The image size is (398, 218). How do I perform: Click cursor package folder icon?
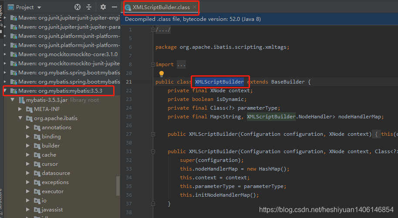pos(37,164)
